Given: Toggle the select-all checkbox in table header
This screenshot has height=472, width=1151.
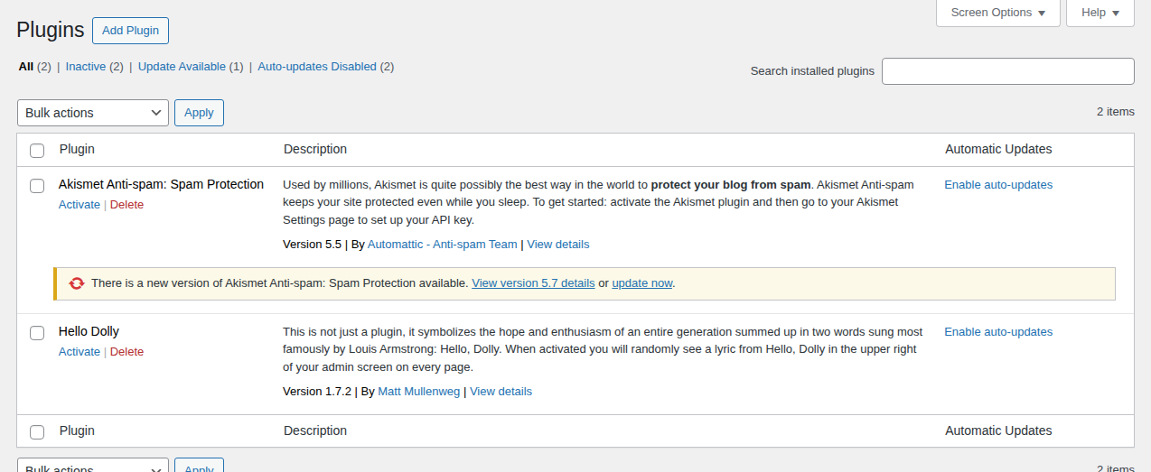Looking at the screenshot, I should click(x=37, y=150).
